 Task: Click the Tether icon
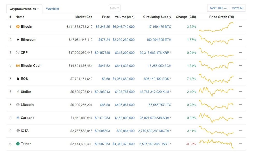coord(17,144)
